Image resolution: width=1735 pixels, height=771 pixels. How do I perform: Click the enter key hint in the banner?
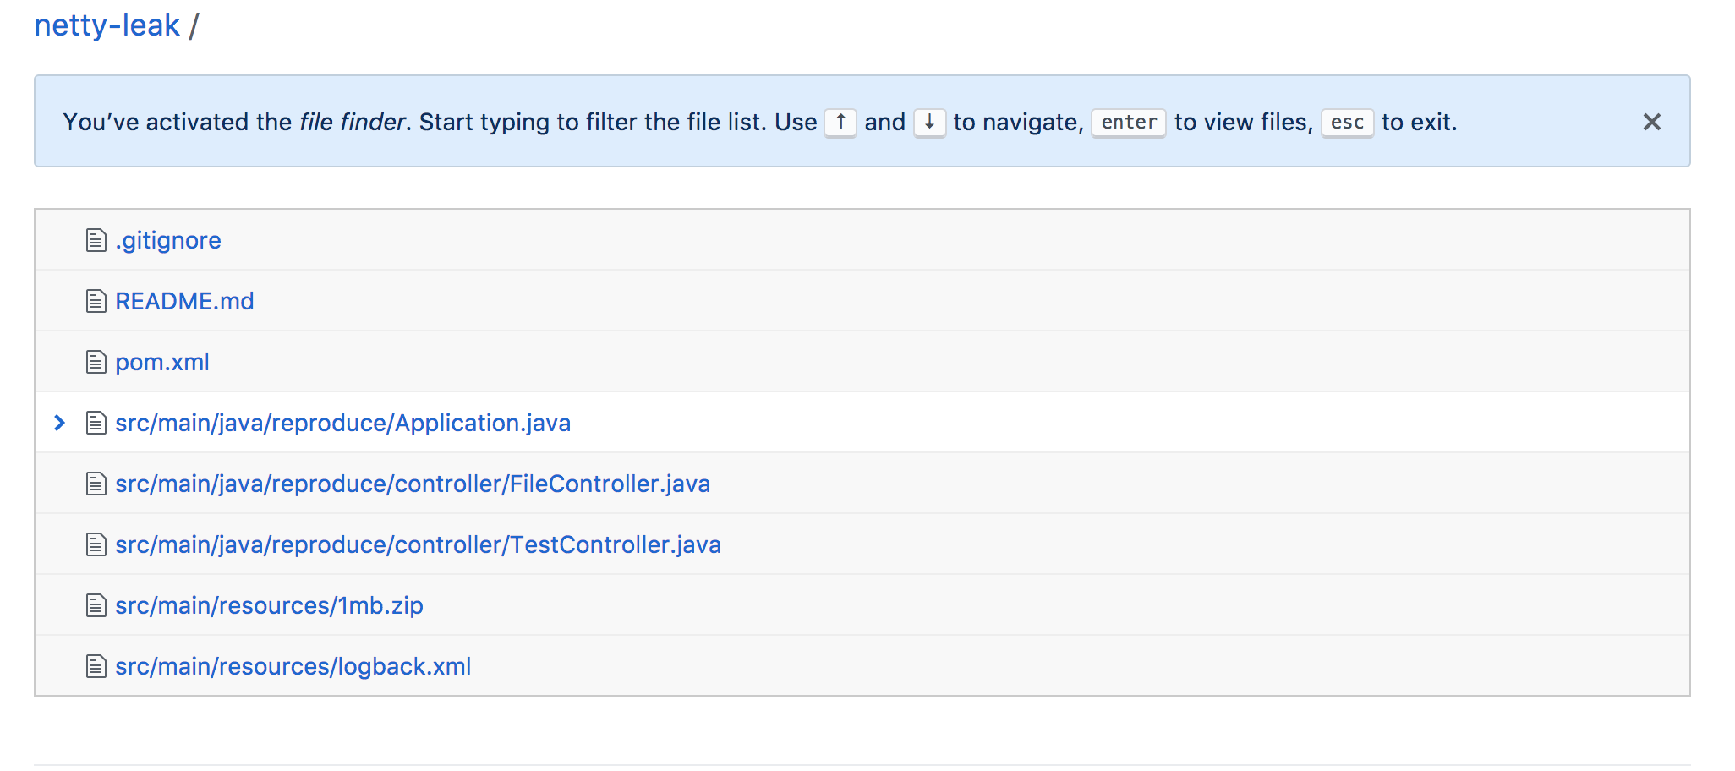pyautogui.click(x=1127, y=122)
